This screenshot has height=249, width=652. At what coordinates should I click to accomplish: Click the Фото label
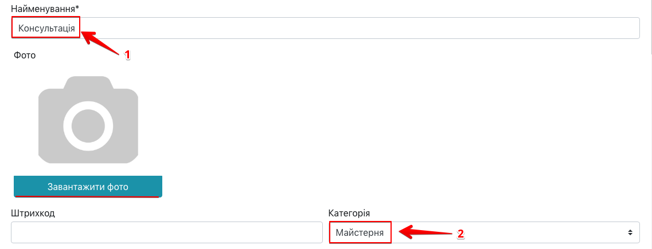[23, 56]
